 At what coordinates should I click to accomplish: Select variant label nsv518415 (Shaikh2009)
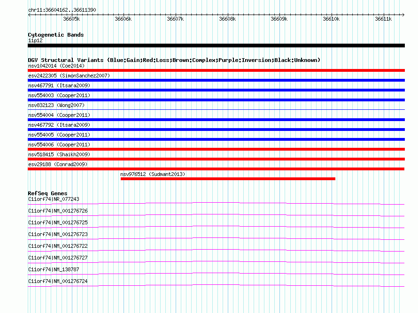tap(59, 154)
